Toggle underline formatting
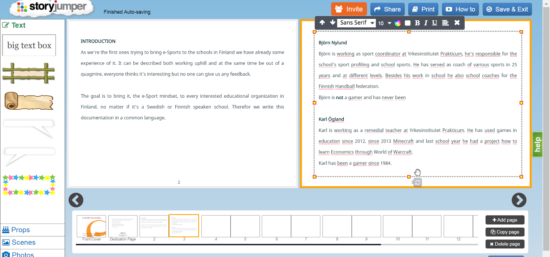 434,23
